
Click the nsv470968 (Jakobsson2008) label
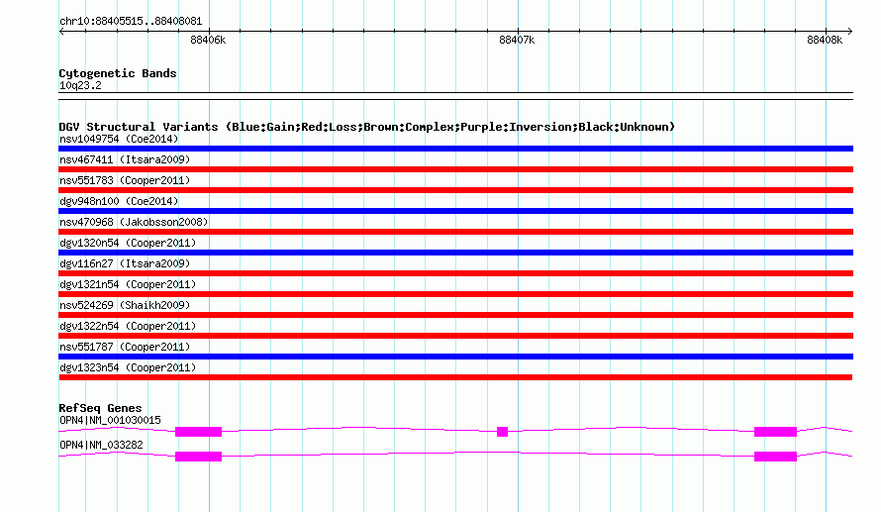[134, 222]
